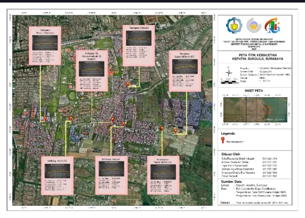The width and height of the screenshot is (305, 218).
Task: Click the 'PETA TITIK KEMACETAN' title
Action: coord(258,55)
